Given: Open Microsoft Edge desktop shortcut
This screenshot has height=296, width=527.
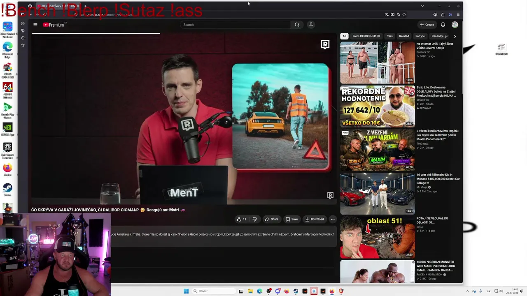Looking at the screenshot, I should [7, 50].
